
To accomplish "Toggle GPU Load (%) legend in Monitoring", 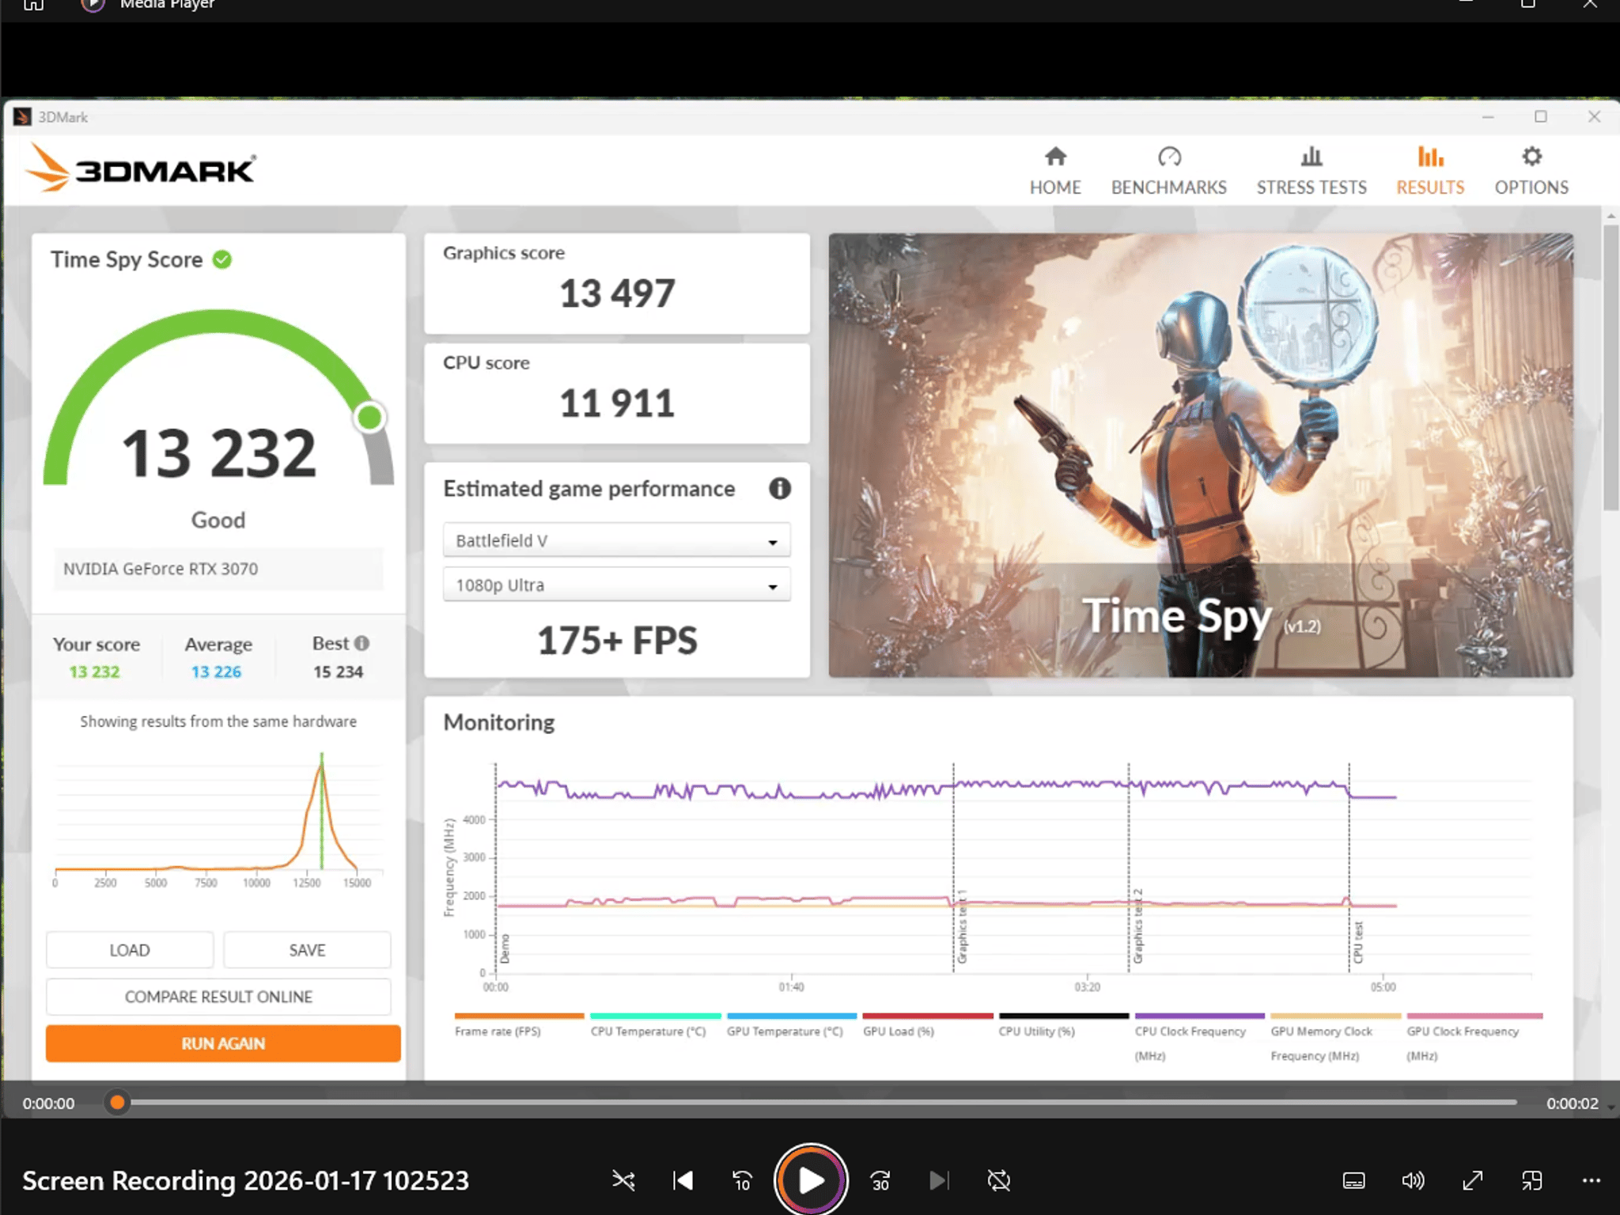I will point(927,1027).
